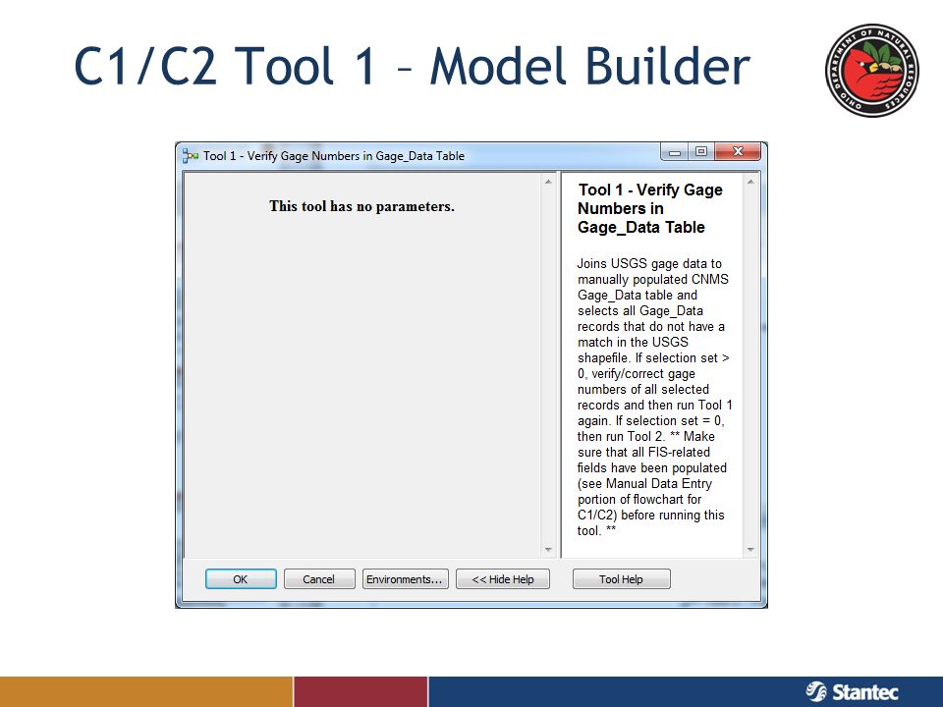Viewport: 943px width, 707px height.
Task: Close the Tool 1 dialog window
Action: (x=738, y=152)
